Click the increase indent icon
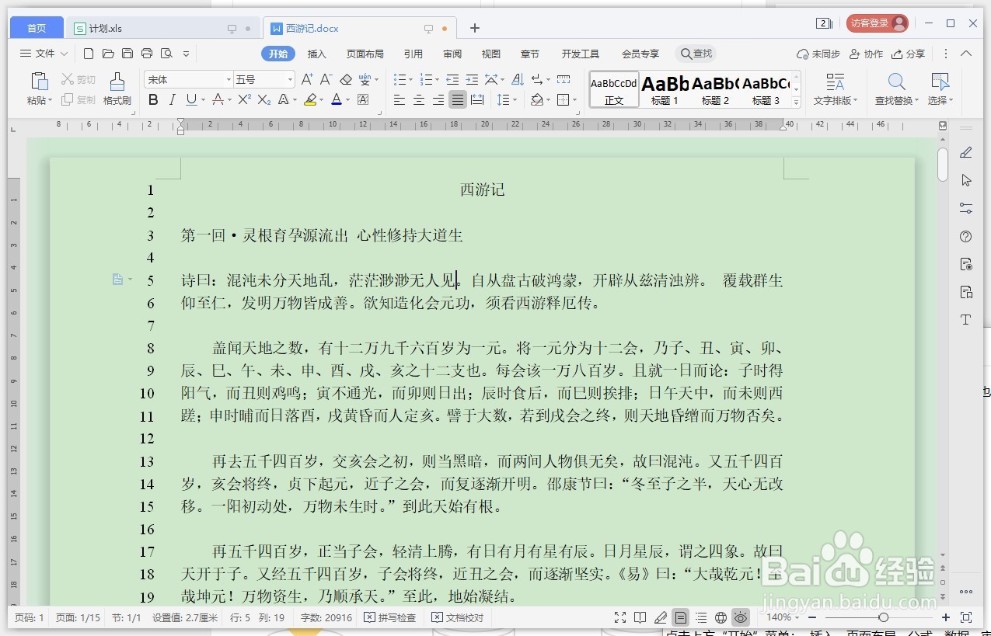Viewport: 991px width, 636px height. coord(471,79)
